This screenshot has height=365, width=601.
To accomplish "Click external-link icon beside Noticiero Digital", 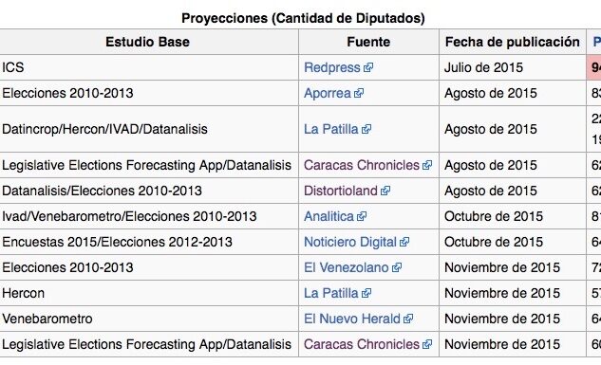I will tap(404, 242).
